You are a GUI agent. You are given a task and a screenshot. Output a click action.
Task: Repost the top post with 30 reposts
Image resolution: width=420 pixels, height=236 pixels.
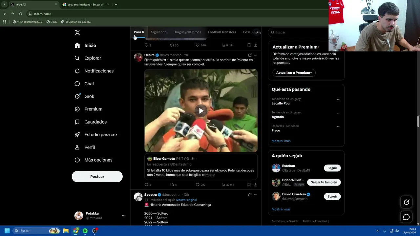(174, 45)
